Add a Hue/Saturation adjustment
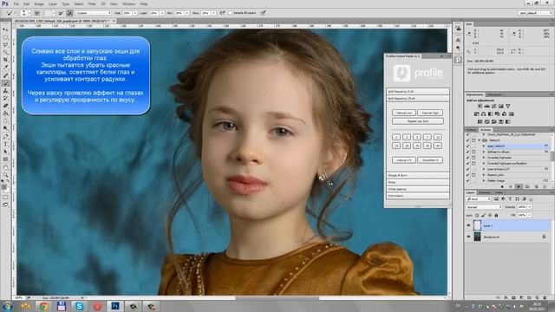This screenshot has height=312, width=555. click(x=476, y=114)
